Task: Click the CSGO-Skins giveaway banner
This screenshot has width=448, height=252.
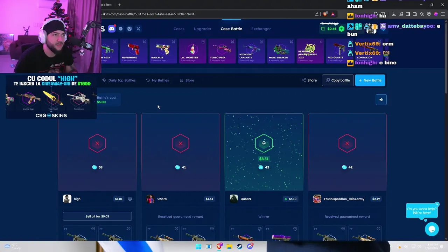Action: coord(51,97)
